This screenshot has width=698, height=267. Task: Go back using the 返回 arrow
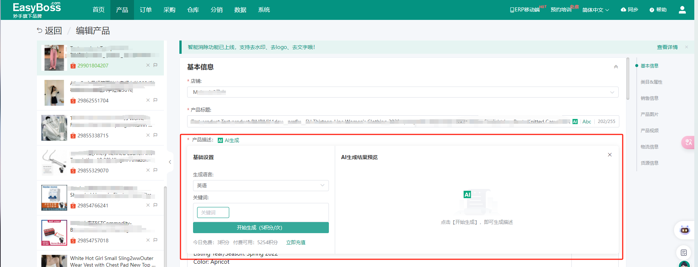[x=49, y=31]
